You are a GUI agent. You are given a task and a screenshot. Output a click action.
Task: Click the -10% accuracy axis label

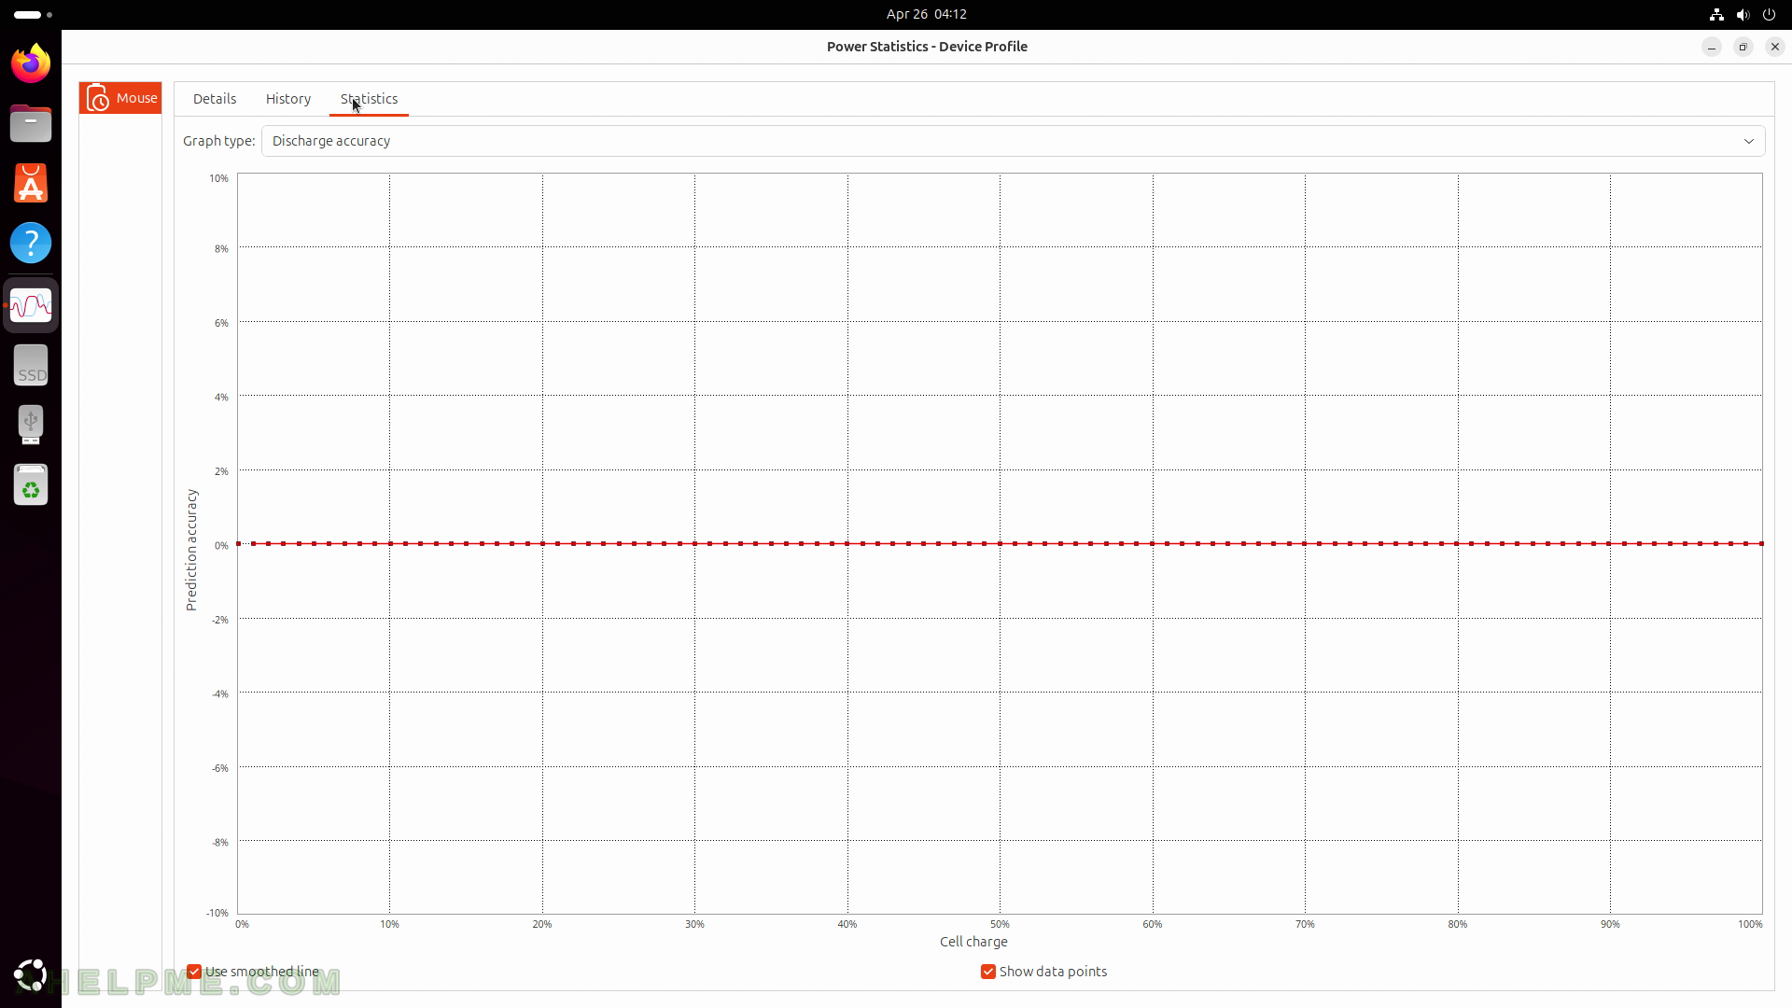(x=217, y=913)
